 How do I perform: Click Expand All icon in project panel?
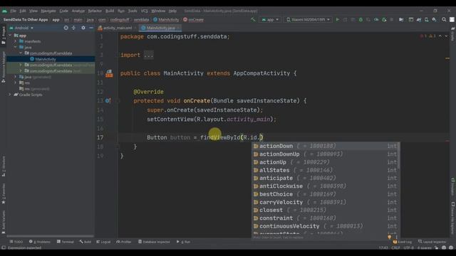point(73,28)
